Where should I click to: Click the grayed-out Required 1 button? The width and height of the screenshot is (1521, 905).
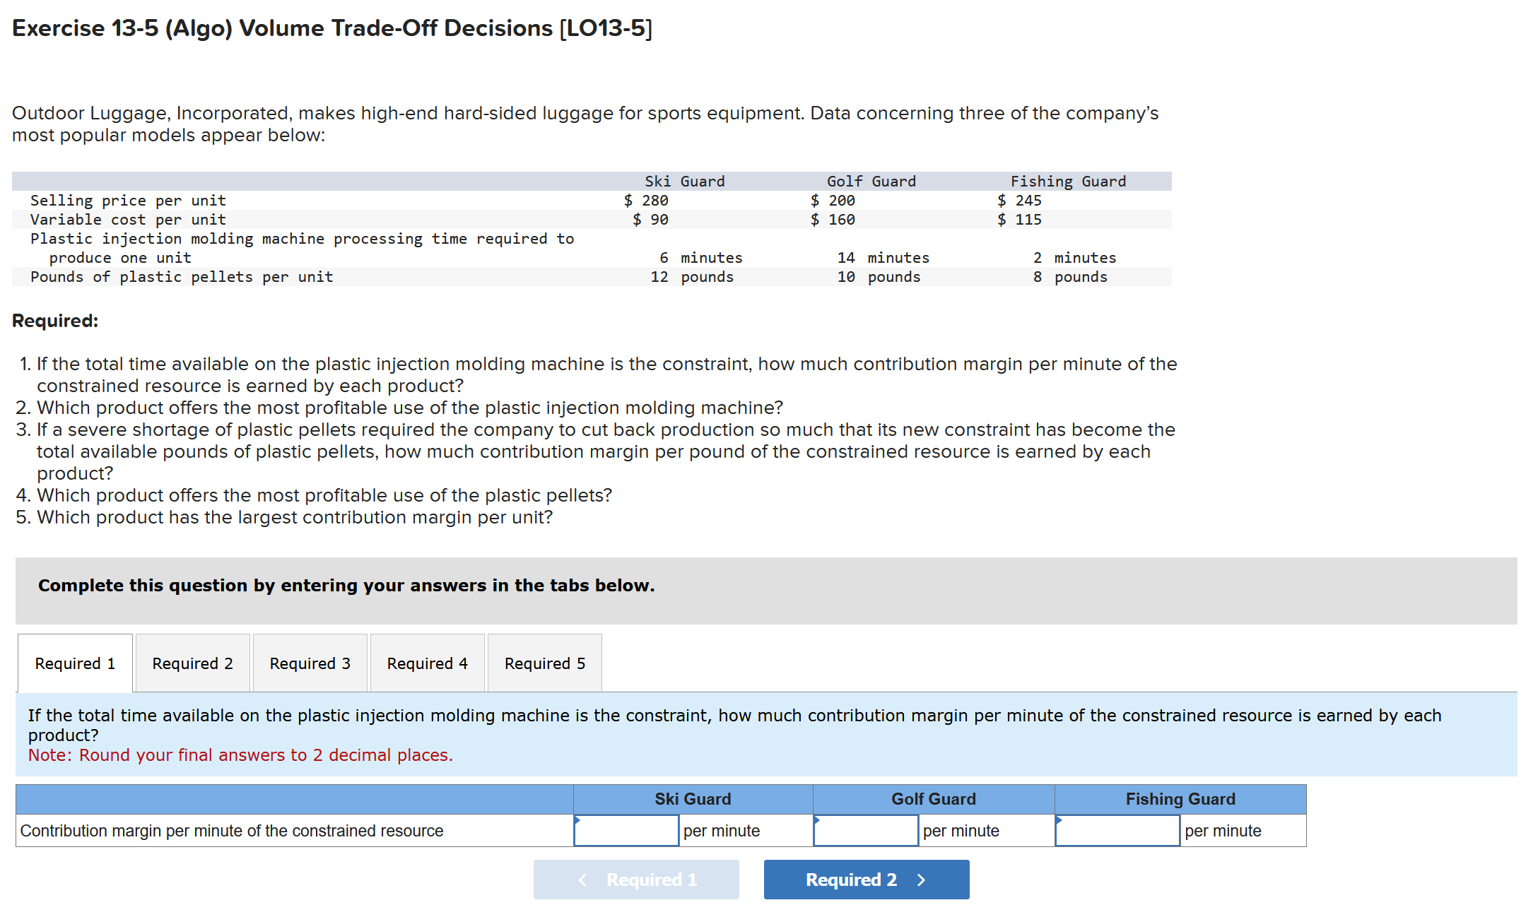click(x=635, y=879)
